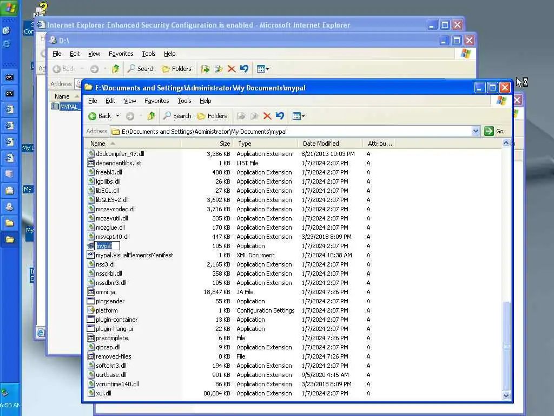Select libEGL.dll file icon

point(91,190)
